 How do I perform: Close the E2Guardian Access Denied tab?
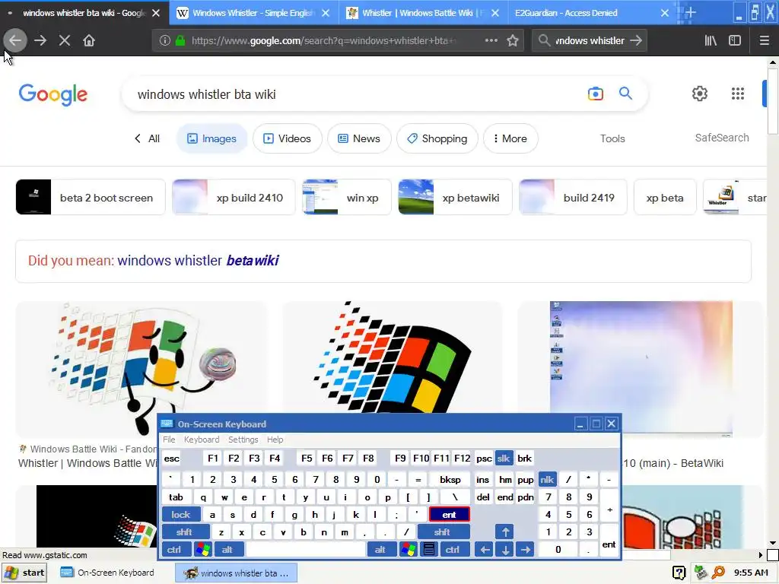coord(665,13)
